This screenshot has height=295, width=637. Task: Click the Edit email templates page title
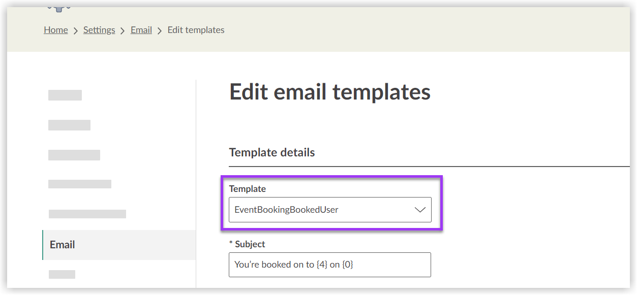click(330, 92)
